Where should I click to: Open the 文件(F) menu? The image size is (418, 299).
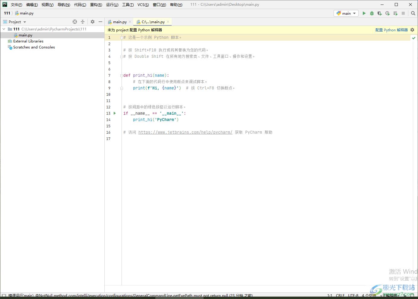pyautogui.click(x=16, y=5)
